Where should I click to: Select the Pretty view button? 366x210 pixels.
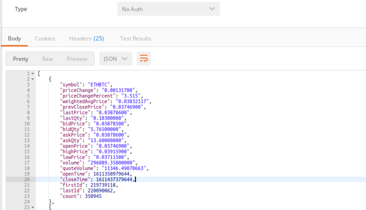pyautogui.click(x=20, y=59)
